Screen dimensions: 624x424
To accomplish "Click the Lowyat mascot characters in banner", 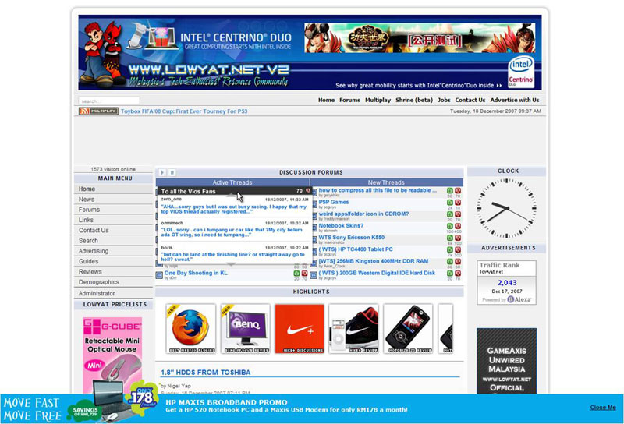I will (x=103, y=54).
